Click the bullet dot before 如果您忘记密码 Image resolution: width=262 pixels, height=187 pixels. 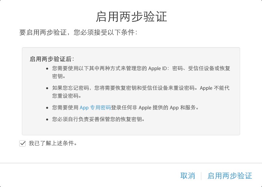[47, 88]
